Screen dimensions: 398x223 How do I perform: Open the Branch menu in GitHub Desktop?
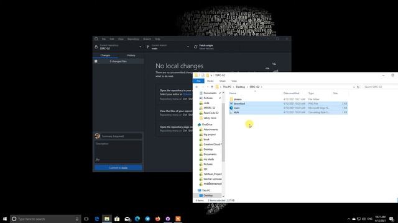pos(147,39)
